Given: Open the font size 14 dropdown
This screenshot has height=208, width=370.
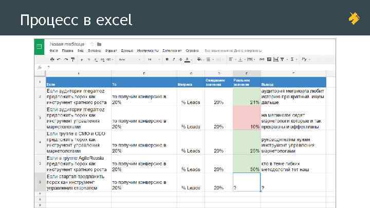Looking at the screenshot, I should (154, 60).
